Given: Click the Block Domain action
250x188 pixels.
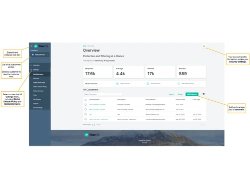Looking at the screenshot, I should click(155, 84).
